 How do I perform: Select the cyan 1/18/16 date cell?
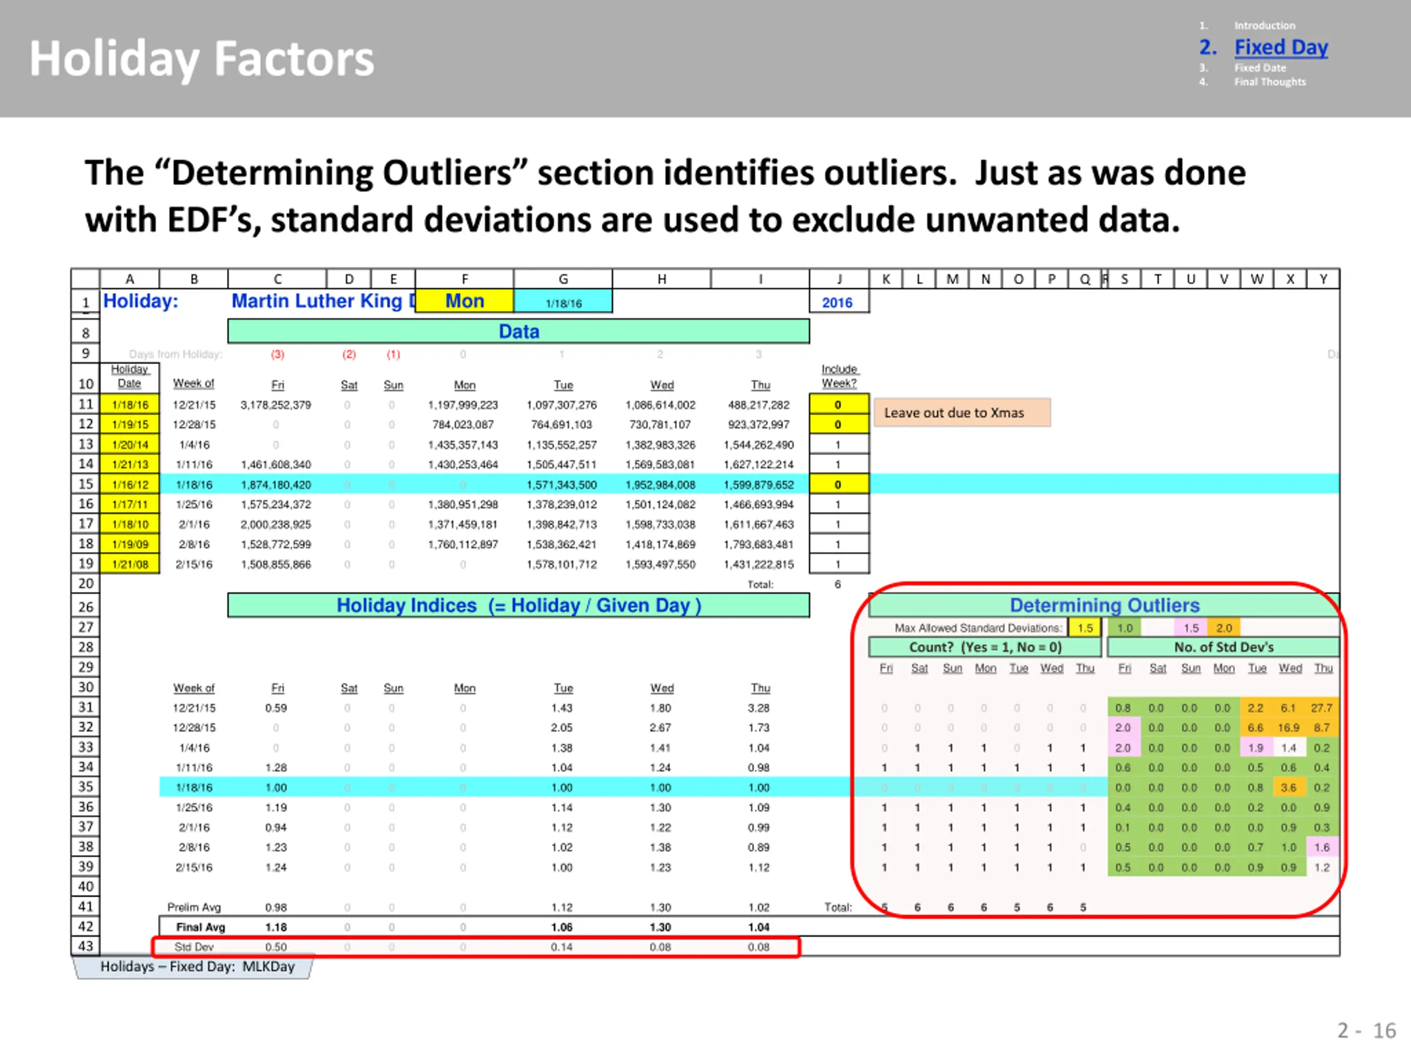click(563, 301)
